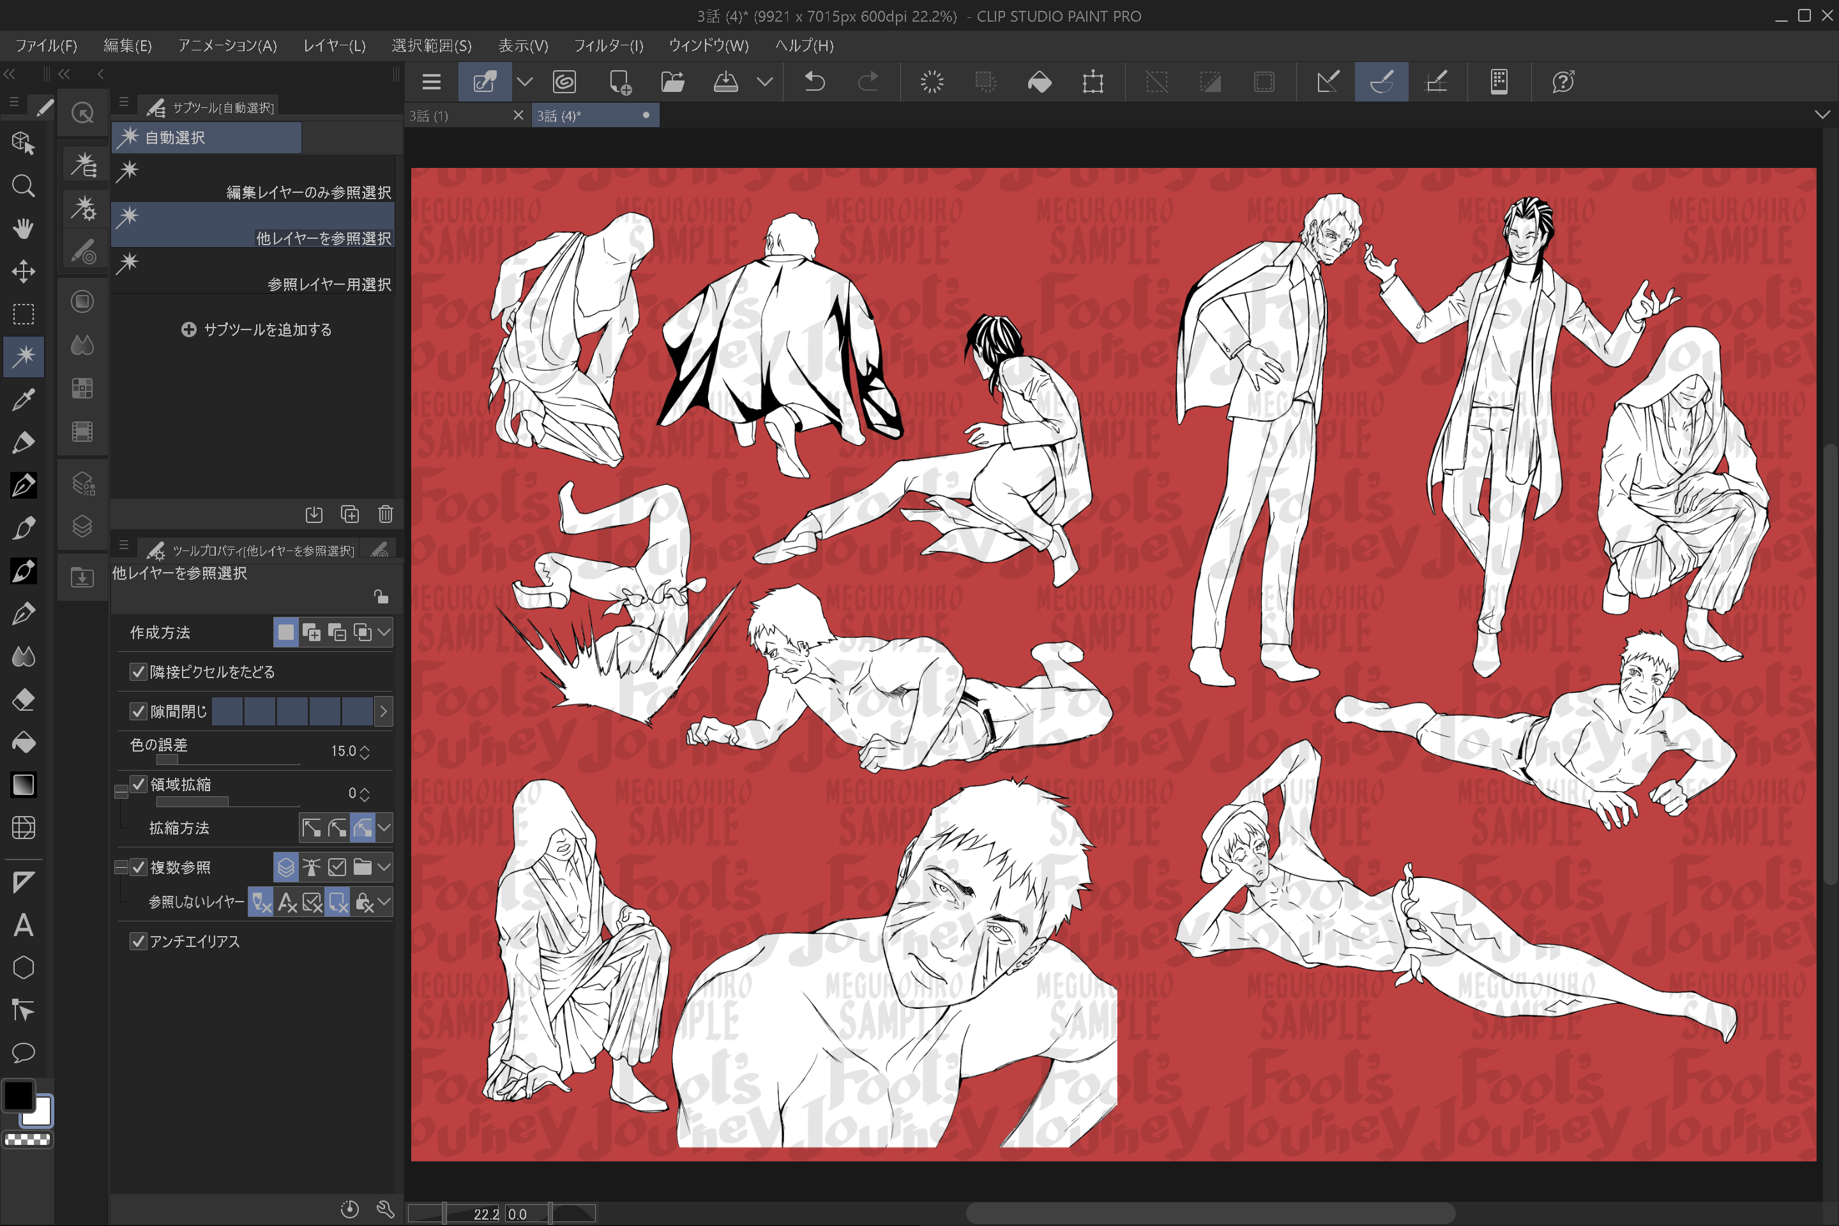
Task: Select the Text tool
Action: (x=24, y=926)
